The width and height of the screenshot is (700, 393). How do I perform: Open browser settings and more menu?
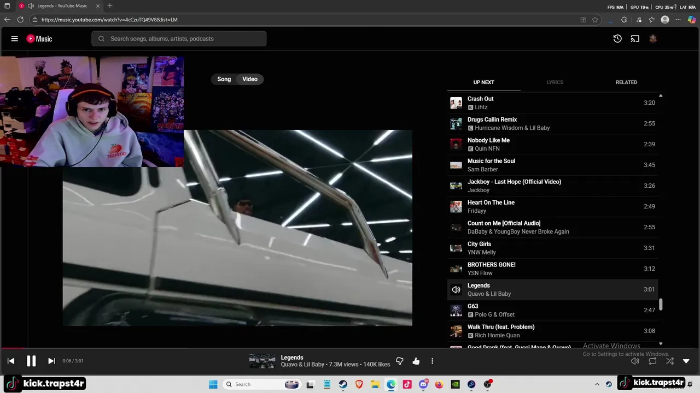coord(678,20)
